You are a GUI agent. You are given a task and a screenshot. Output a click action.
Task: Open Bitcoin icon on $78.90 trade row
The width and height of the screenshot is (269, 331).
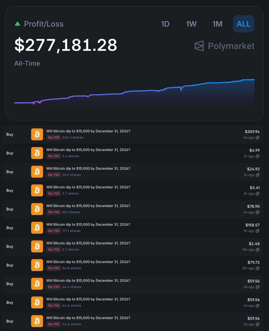click(37, 209)
